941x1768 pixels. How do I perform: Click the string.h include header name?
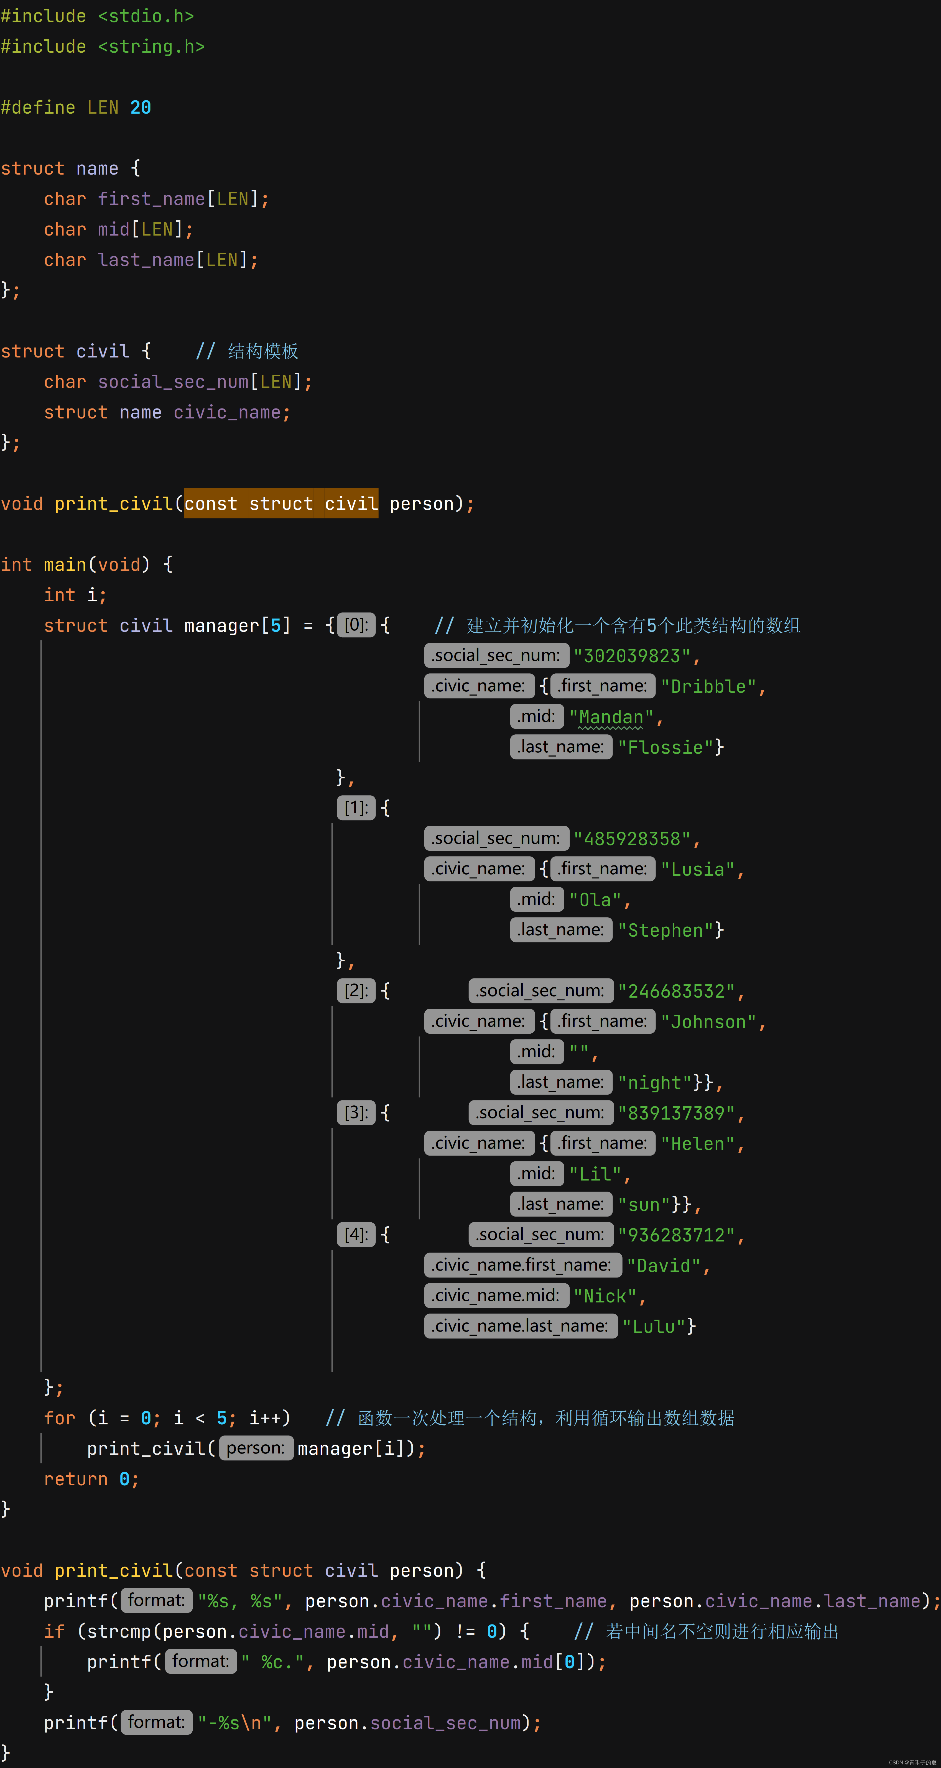click(151, 47)
